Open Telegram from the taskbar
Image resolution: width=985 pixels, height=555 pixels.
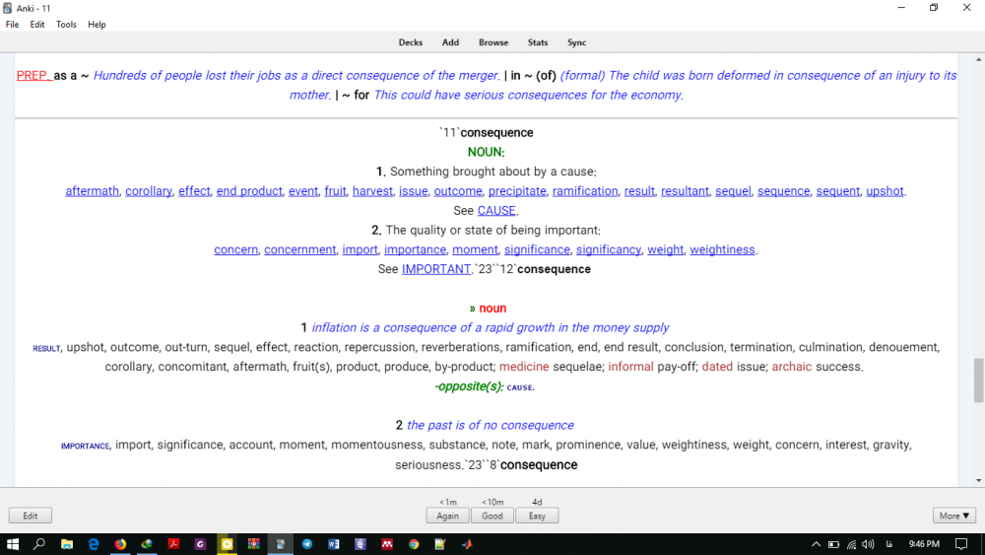306,544
